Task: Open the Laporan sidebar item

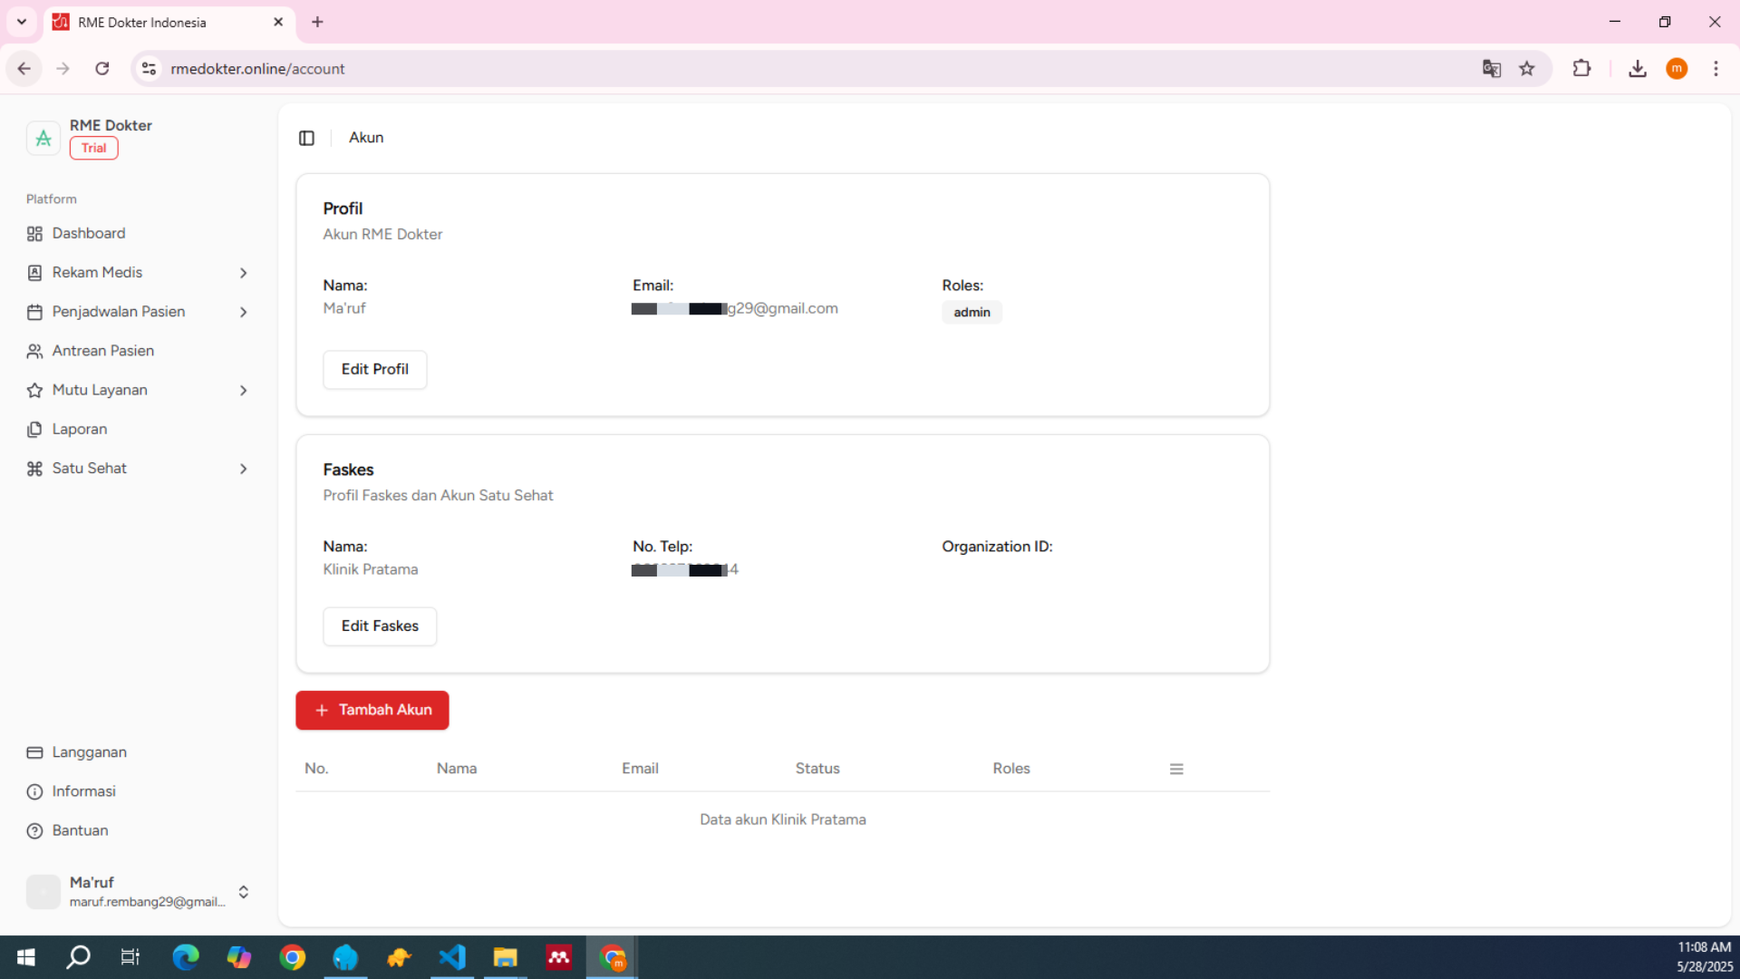Action: click(x=79, y=429)
